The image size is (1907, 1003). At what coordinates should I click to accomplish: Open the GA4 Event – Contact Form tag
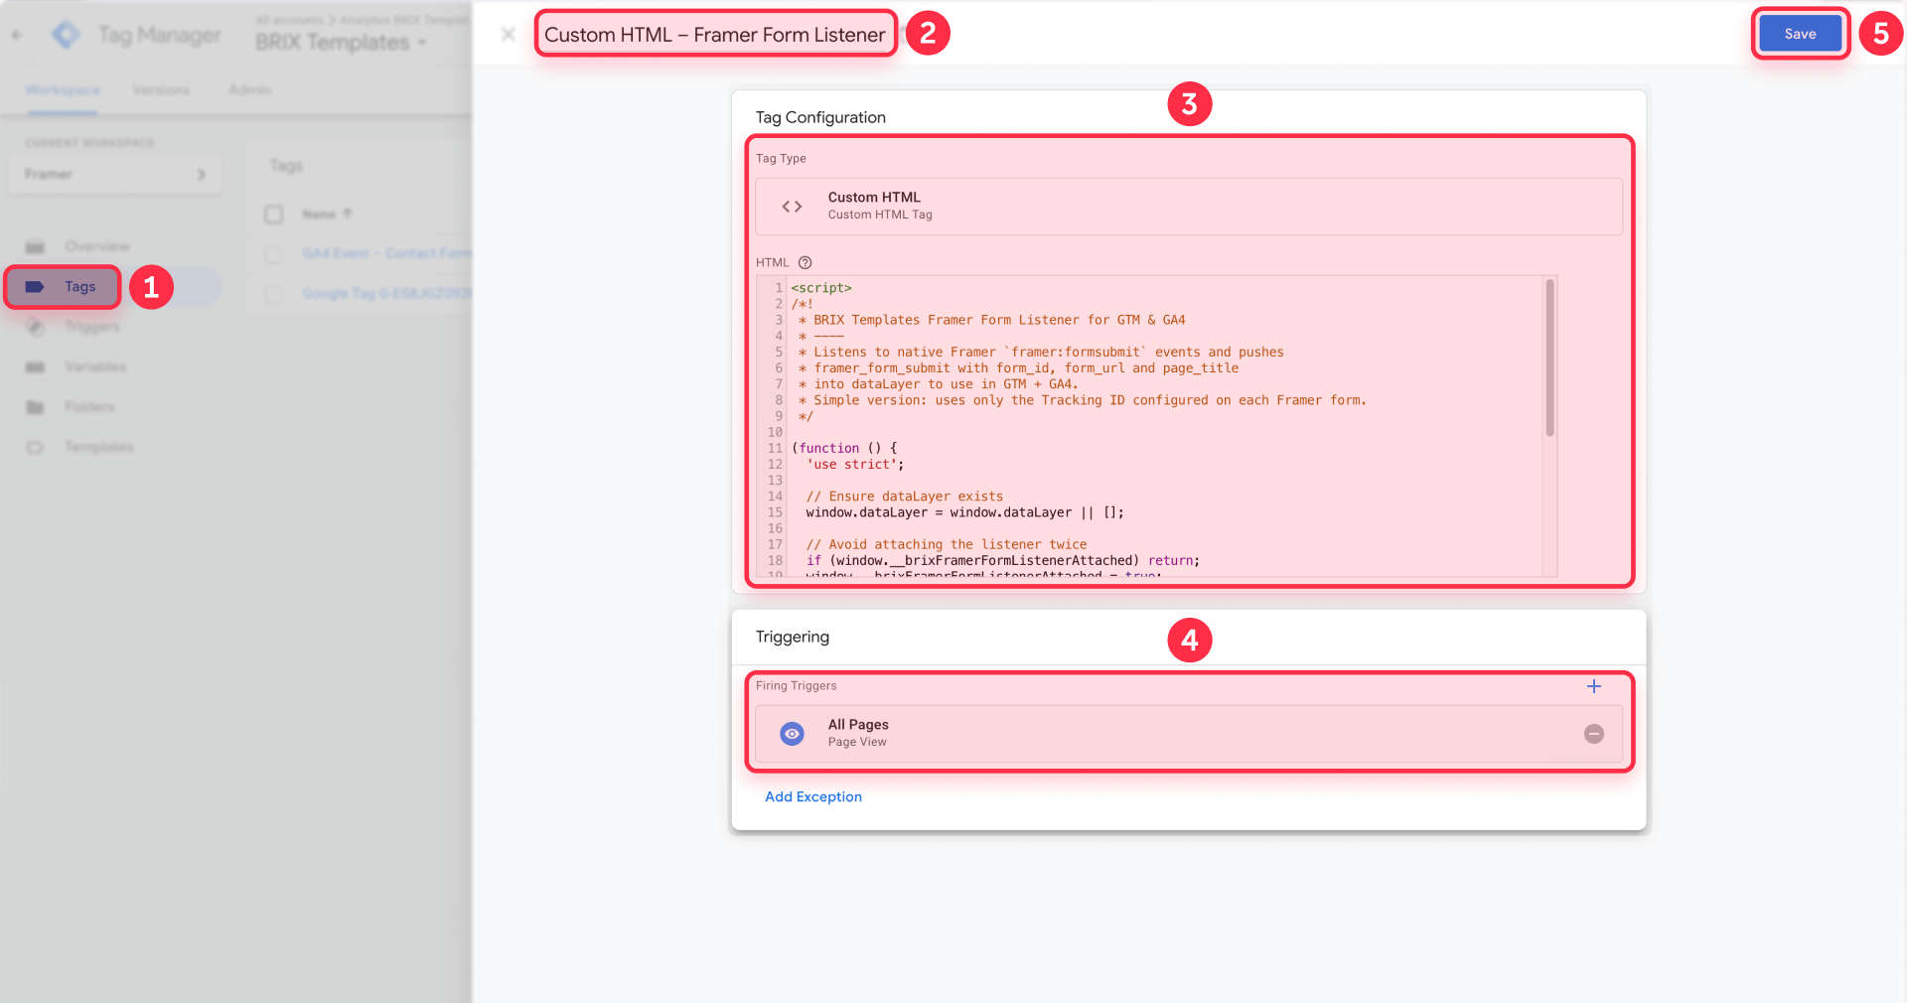(386, 253)
